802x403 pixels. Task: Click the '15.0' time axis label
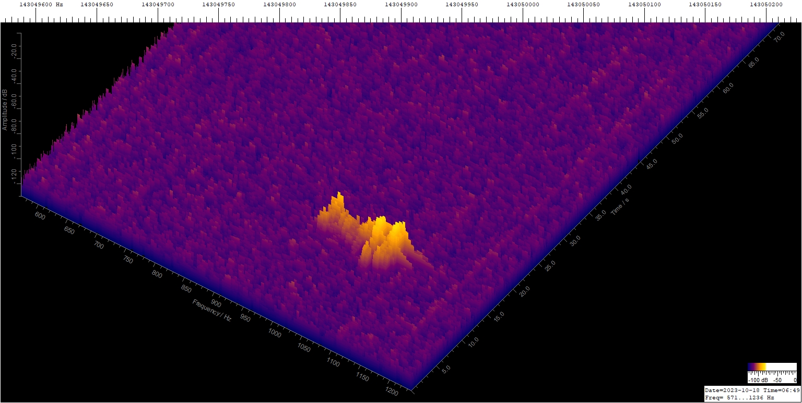[499, 316]
